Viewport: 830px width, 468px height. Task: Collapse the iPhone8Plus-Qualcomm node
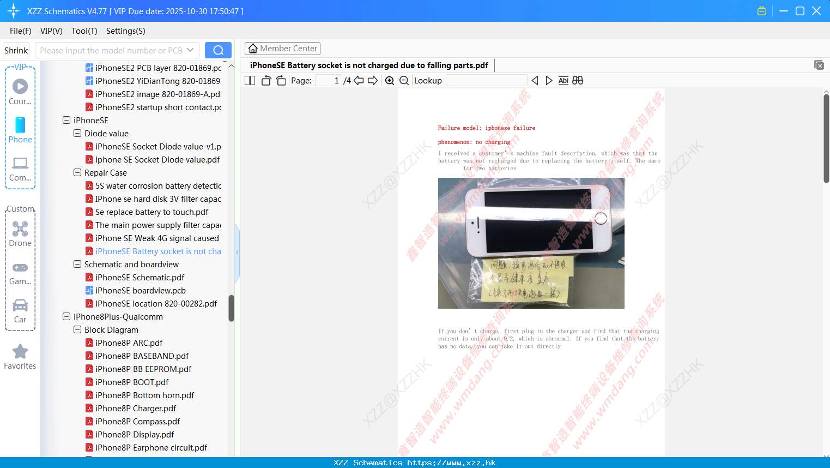pyautogui.click(x=66, y=316)
